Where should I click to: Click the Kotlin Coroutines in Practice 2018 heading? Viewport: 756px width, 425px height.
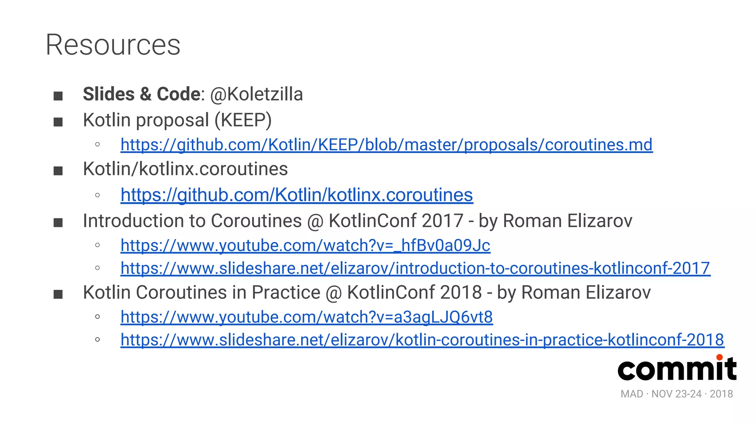(x=367, y=293)
